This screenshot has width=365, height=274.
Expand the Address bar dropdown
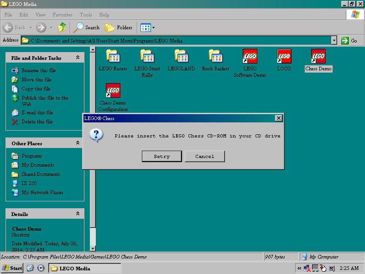pyautogui.click(x=334, y=41)
